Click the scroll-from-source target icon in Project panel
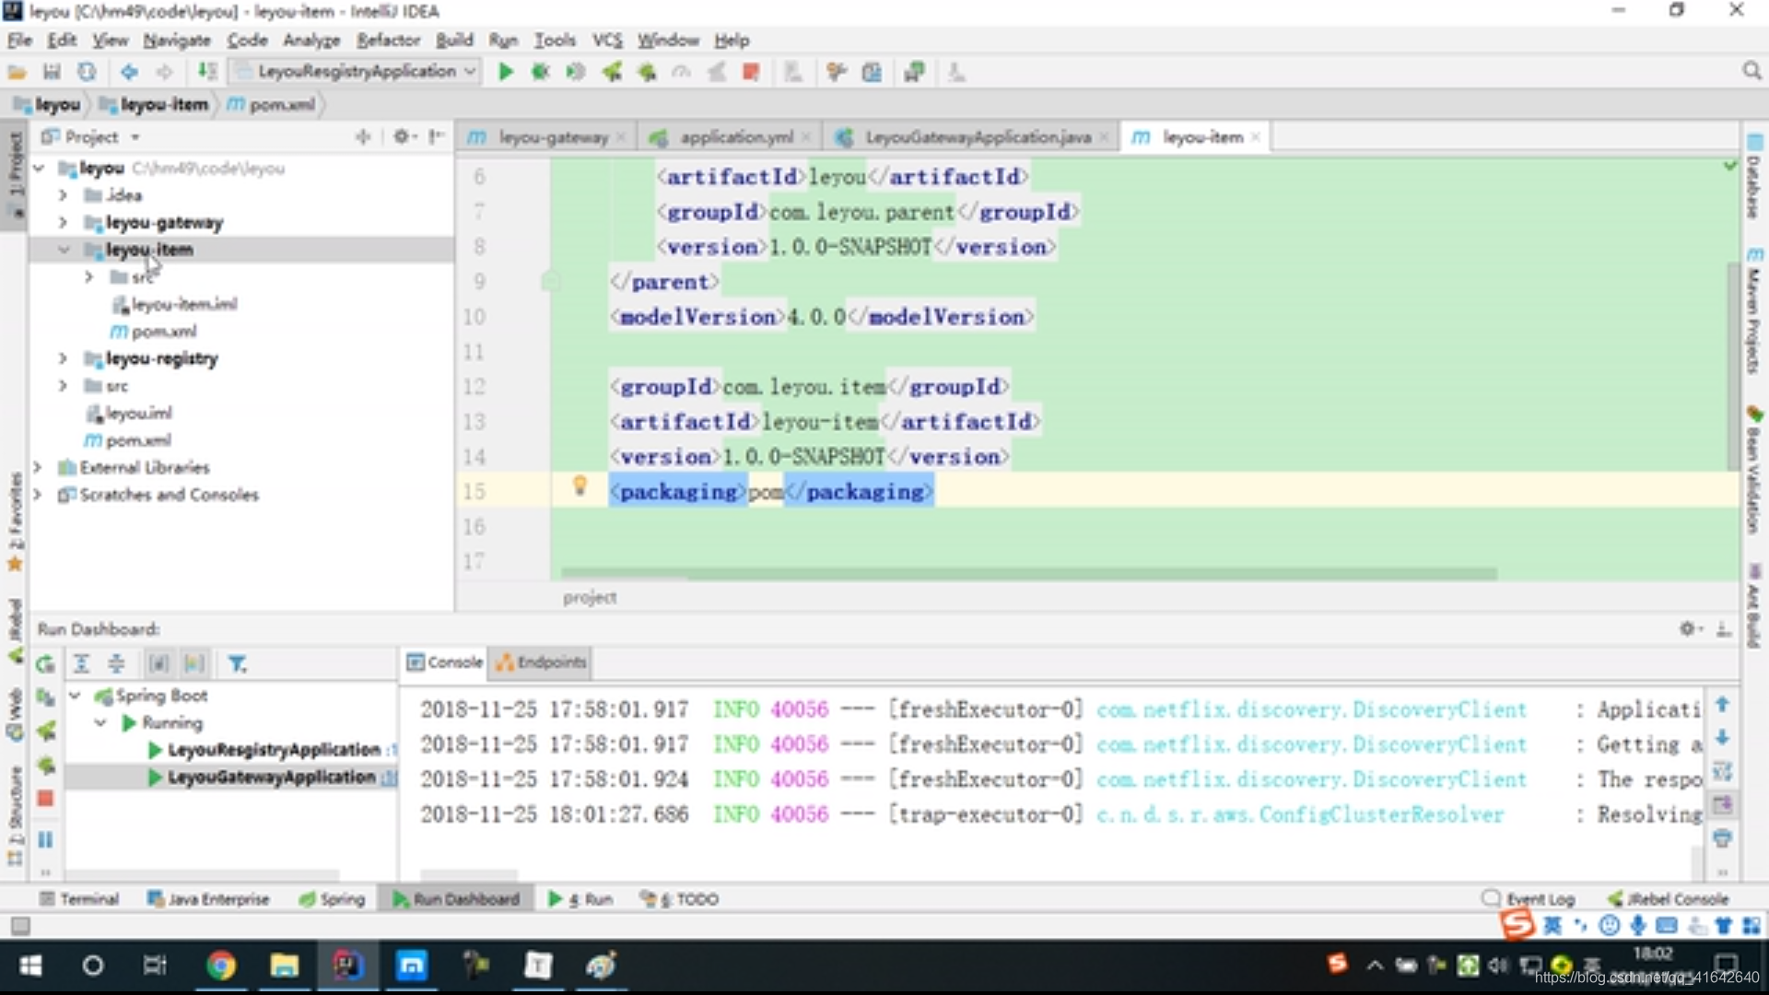The width and height of the screenshot is (1769, 995). point(363,136)
